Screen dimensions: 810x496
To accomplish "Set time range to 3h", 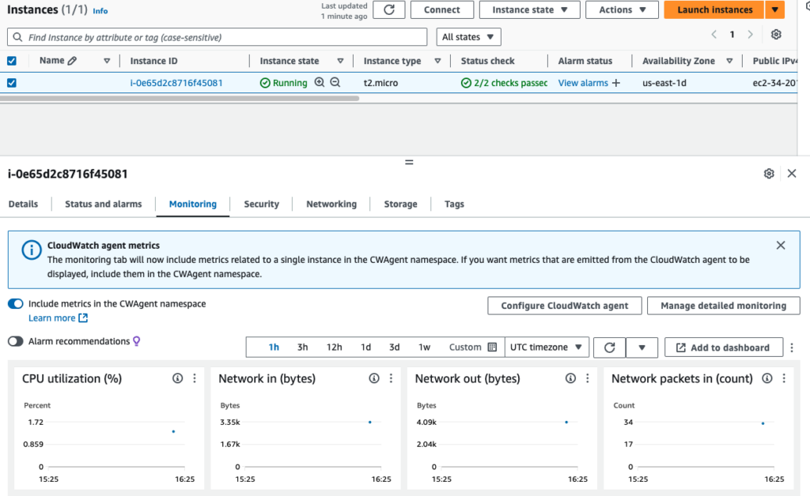I will 303,348.
